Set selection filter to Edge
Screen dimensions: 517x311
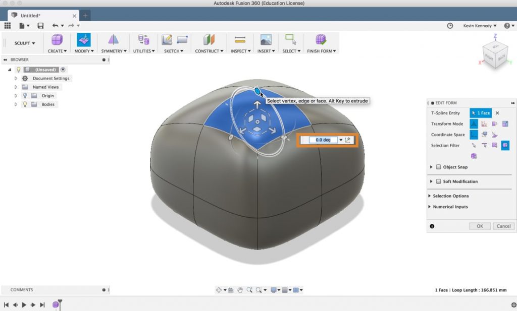click(x=484, y=145)
